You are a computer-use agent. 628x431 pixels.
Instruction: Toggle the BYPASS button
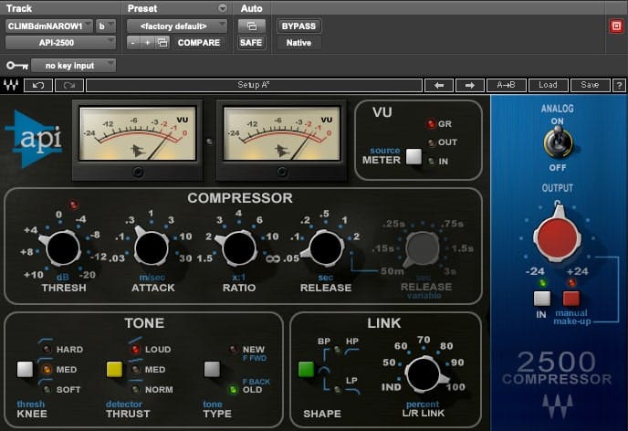tap(298, 26)
